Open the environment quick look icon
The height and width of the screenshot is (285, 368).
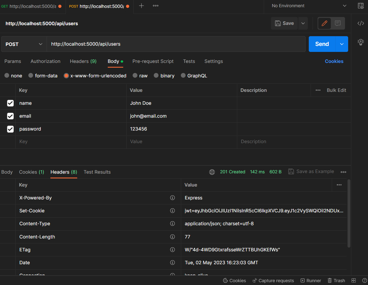[x=361, y=6]
